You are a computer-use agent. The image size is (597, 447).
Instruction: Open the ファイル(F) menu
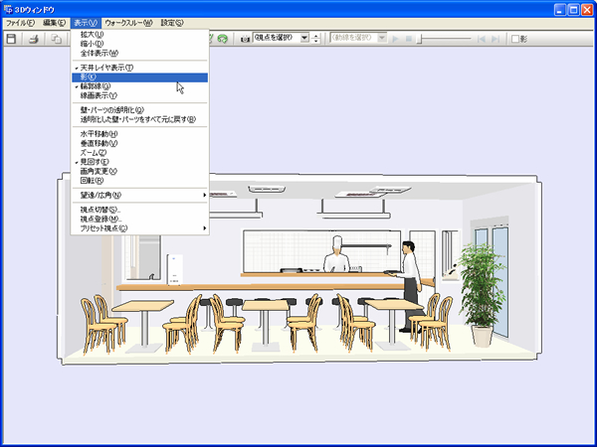[x=20, y=23]
